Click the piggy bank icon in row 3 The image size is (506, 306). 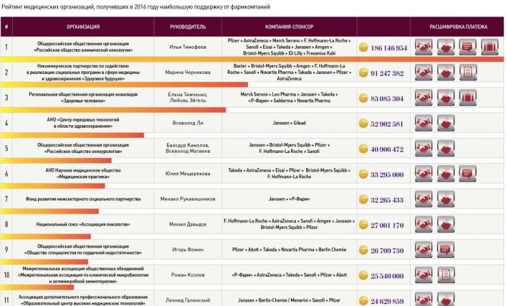tap(446, 98)
